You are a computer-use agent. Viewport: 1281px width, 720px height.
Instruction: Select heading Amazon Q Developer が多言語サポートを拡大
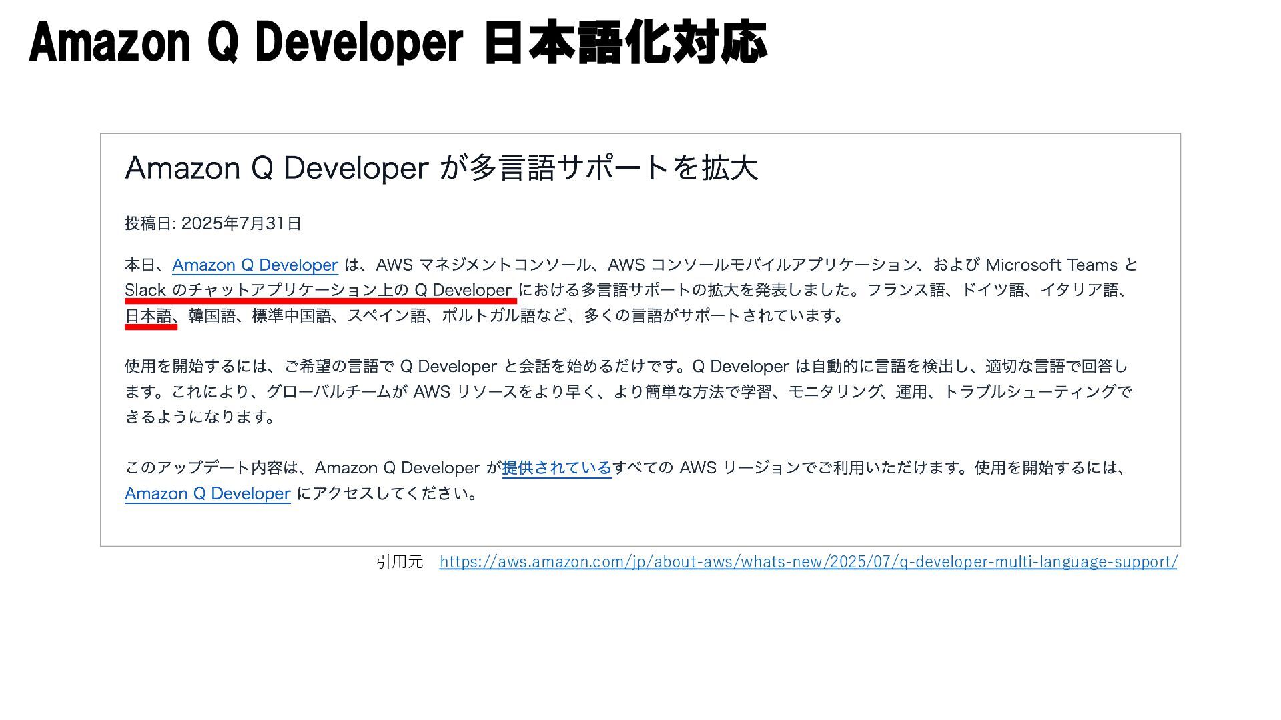[442, 167]
